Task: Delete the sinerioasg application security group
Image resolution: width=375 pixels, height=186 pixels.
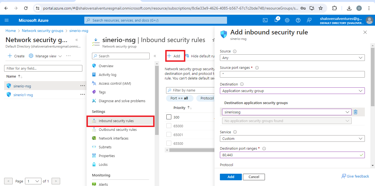Action: click(356, 112)
